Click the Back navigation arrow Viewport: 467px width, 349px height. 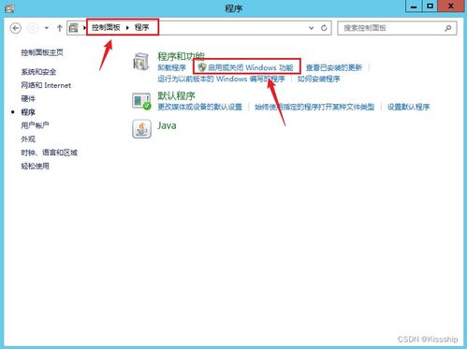(16, 28)
